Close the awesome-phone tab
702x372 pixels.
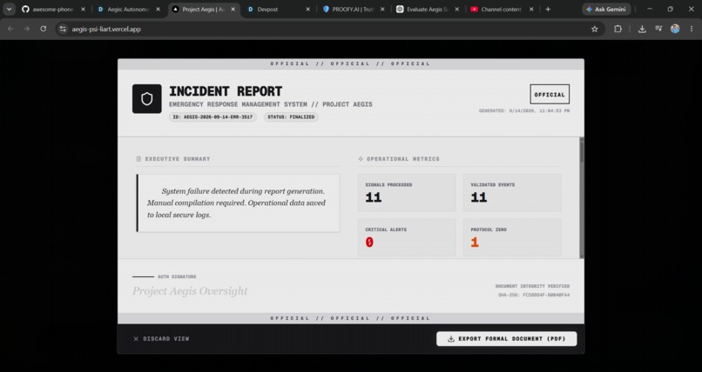(83, 9)
